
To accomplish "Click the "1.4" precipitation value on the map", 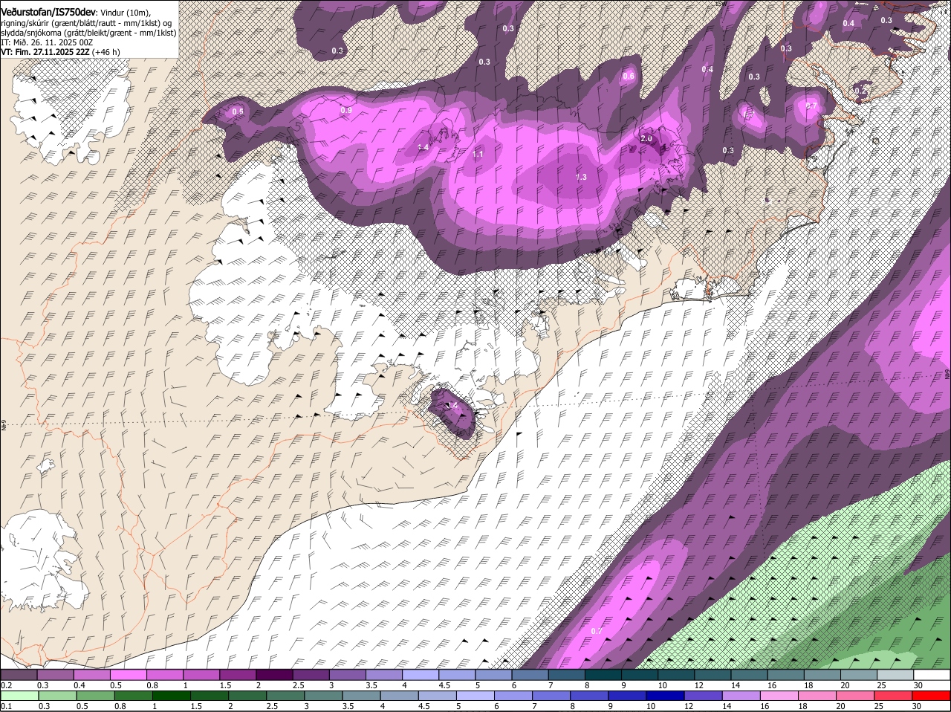I will coord(423,148).
